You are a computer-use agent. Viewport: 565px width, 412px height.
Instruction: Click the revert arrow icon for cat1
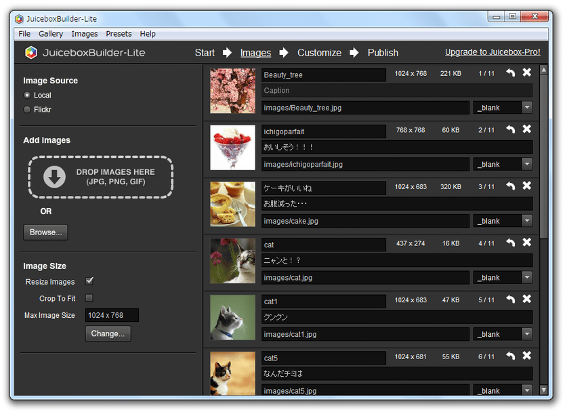[x=510, y=300]
